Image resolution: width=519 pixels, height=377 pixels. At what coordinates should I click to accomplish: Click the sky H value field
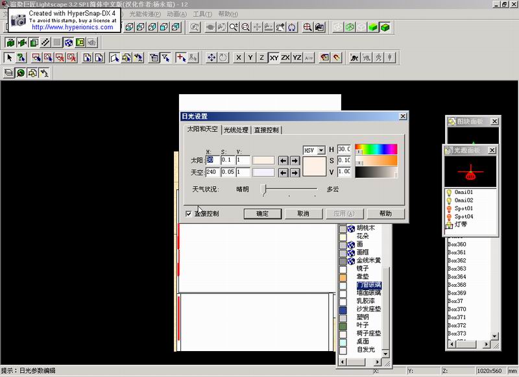212,173
